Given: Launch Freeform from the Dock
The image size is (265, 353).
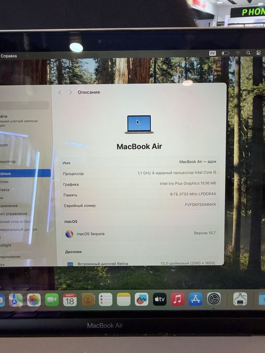Looking at the screenshot, I should [x=141, y=299].
